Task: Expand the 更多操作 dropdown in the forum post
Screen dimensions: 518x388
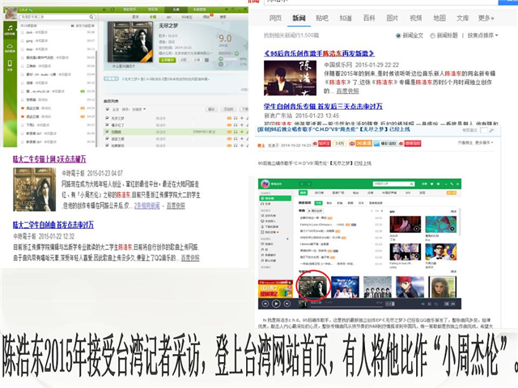Action: coord(484,143)
